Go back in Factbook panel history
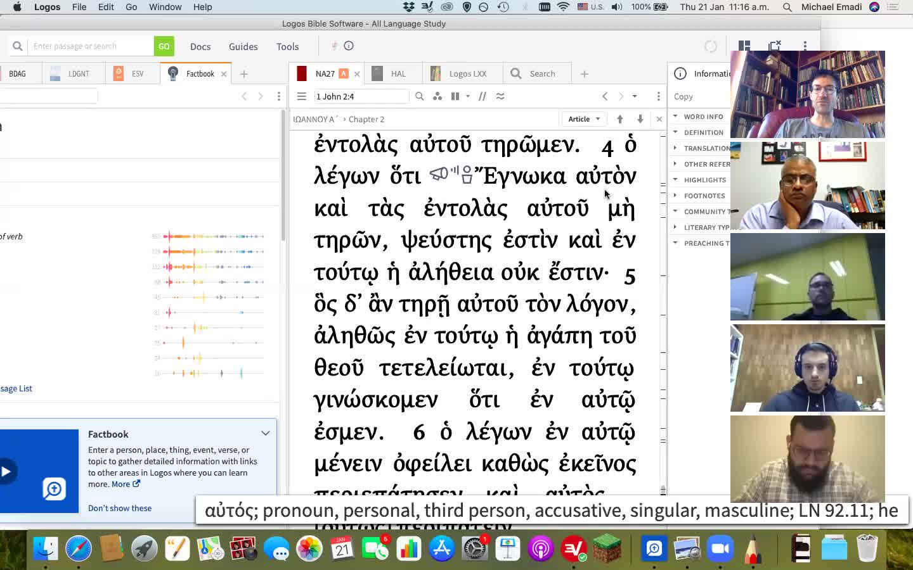Screen dimensions: 913x570 (244, 96)
